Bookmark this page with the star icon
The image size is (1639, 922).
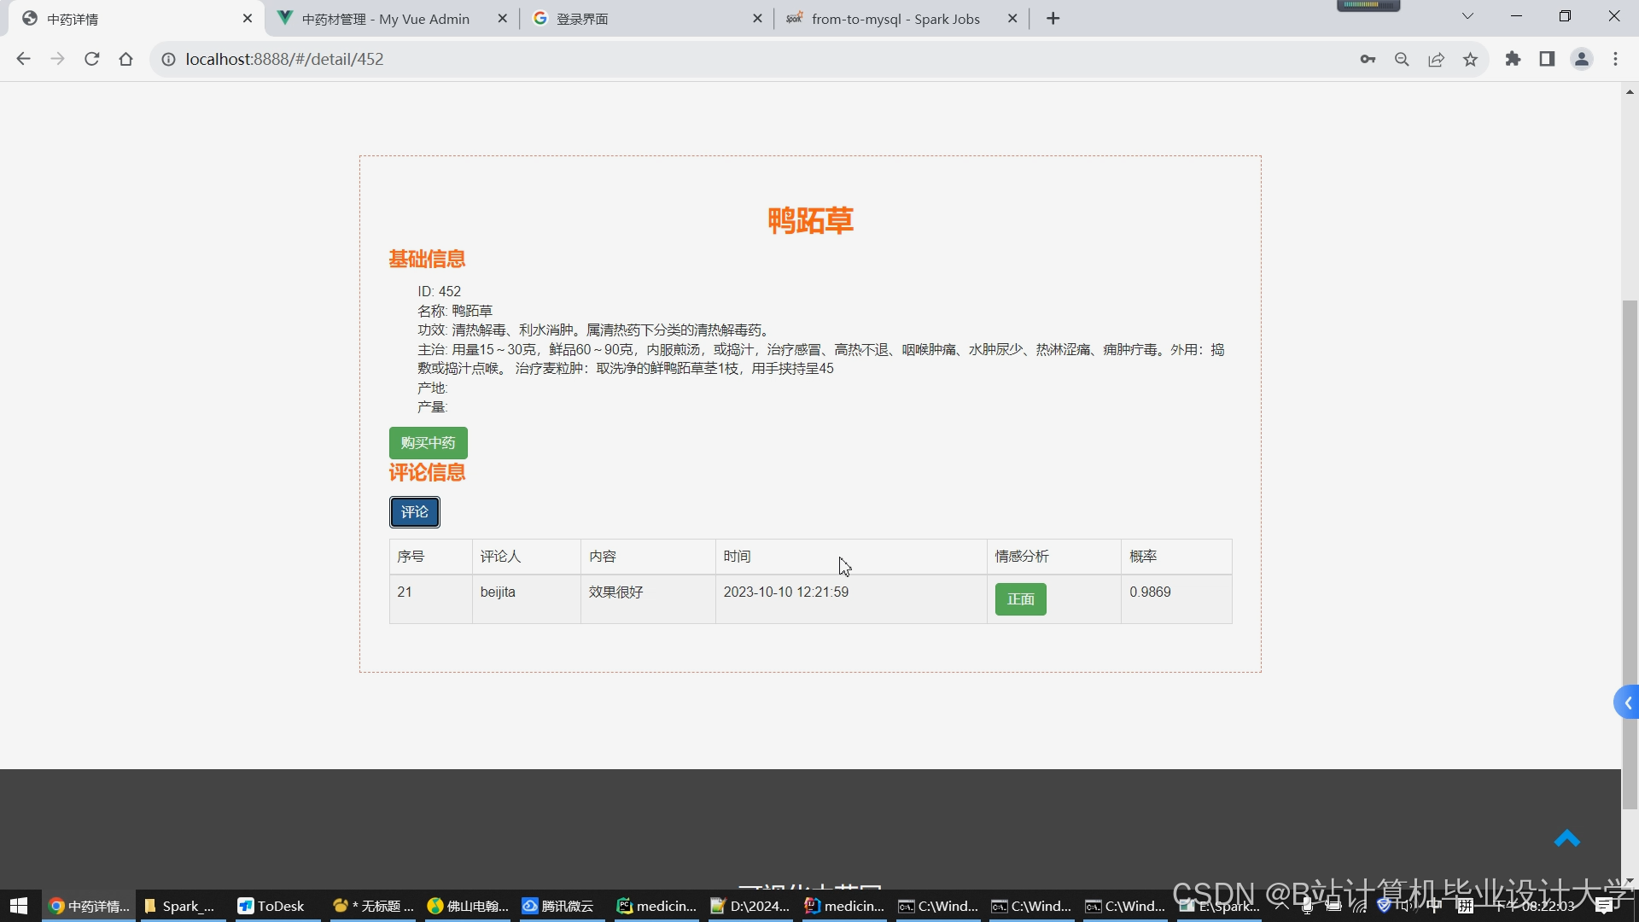[x=1470, y=59]
